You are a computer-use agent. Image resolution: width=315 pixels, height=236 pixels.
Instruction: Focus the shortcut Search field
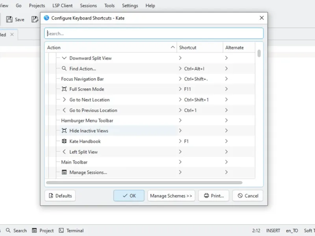154,33
